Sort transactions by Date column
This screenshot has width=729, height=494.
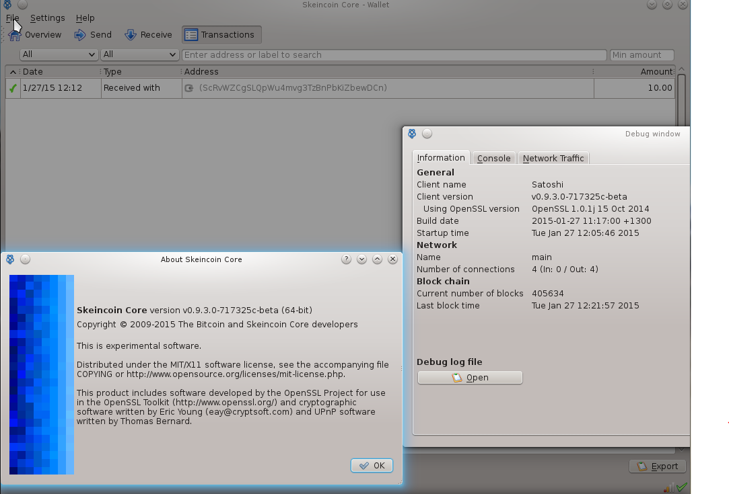(60, 71)
